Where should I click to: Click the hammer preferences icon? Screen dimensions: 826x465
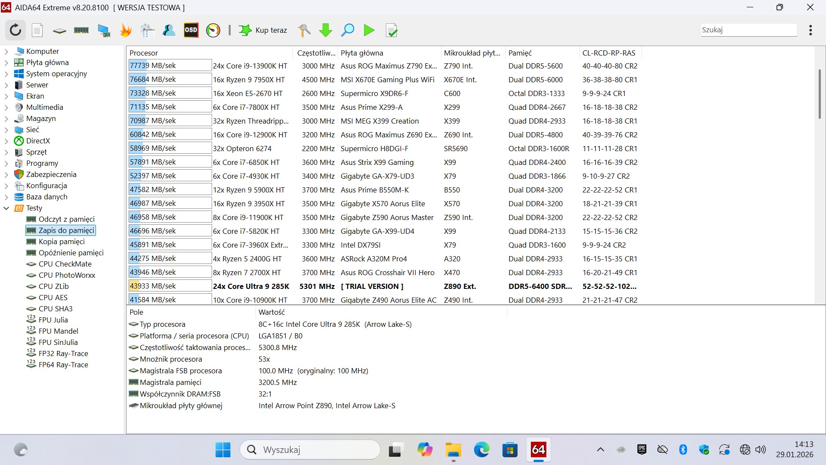304,30
